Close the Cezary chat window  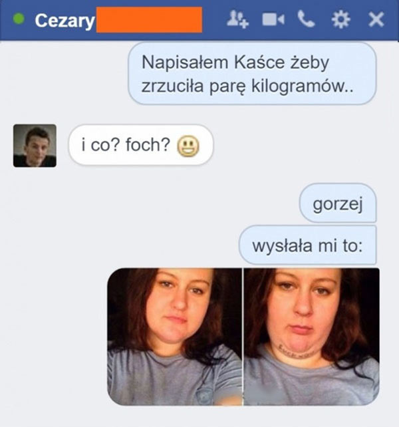coord(376,19)
